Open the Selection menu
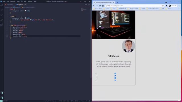Screen dimensions: 182x102 (13, 1)
